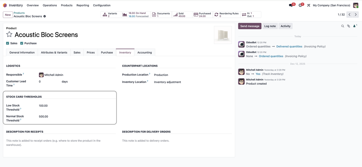Viewport: 362px width, 167px height.
Task: Open the conversations chat bubble icon
Action: point(291,5)
